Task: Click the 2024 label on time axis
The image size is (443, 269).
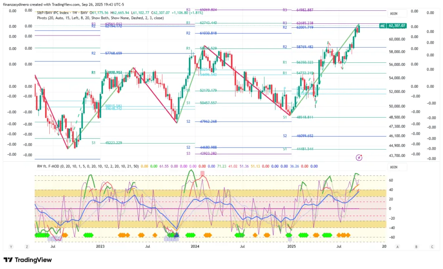Action: (x=195, y=247)
